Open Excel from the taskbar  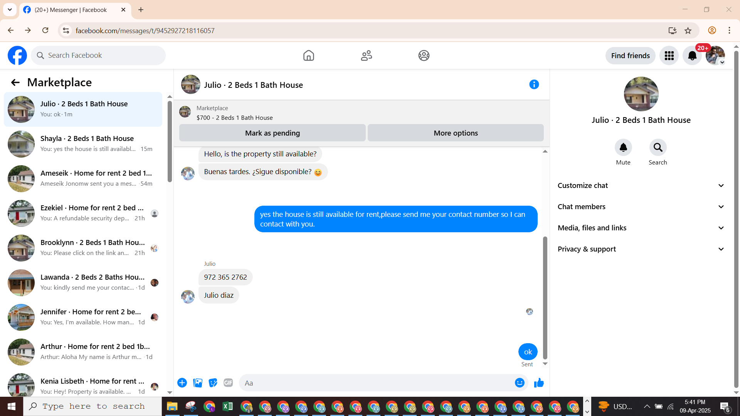point(227,406)
